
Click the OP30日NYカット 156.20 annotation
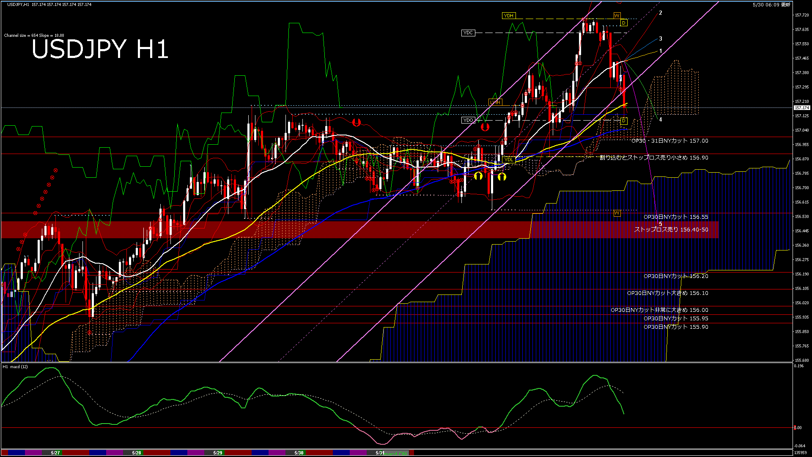click(676, 276)
